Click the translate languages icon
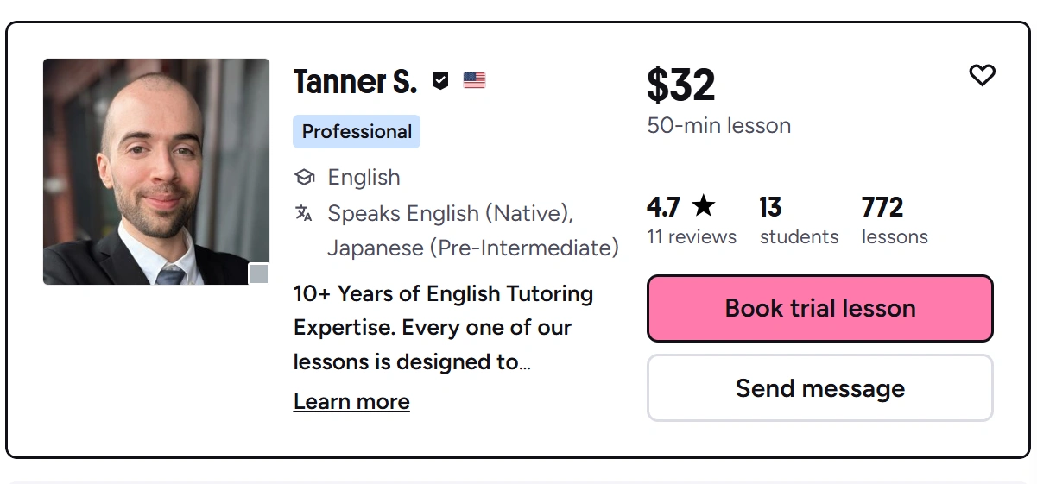Image resolution: width=1037 pixels, height=484 pixels. coord(304,213)
